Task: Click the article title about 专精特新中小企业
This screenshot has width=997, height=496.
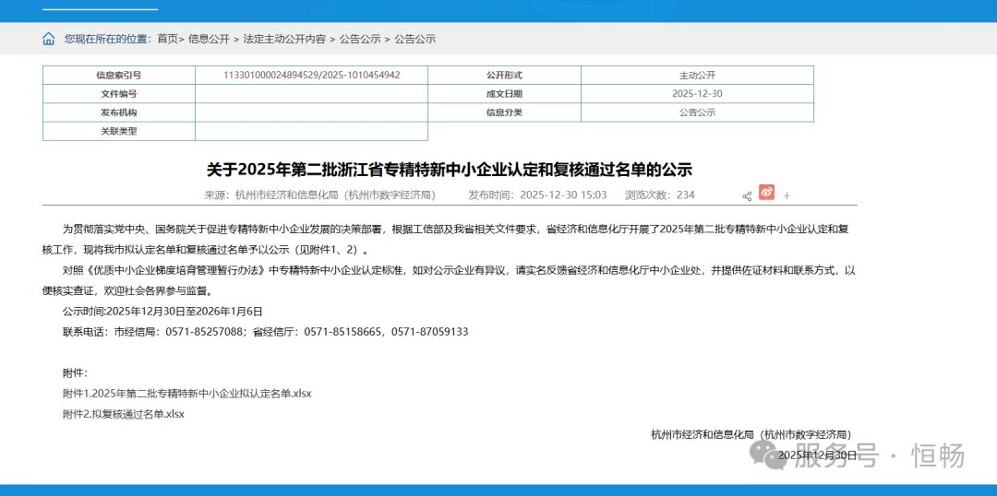Action: click(449, 170)
